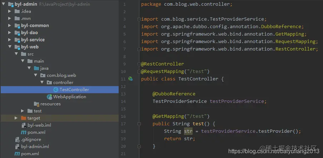Click the Maven icon of root pom.xml

[x=17, y=154]
